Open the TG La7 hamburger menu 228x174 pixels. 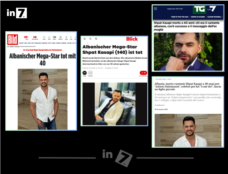click(155, 9)
